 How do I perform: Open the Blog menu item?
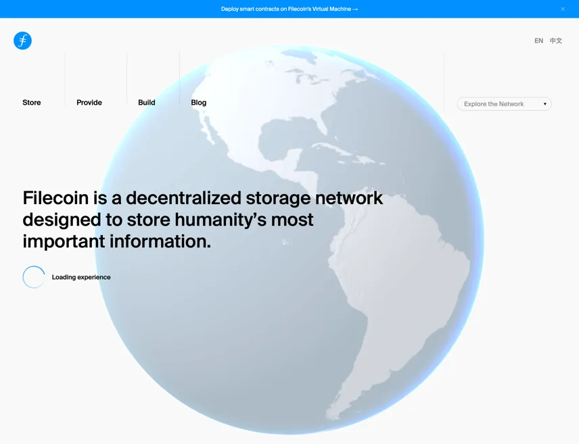pyautogui.click(x=199, y=103)
